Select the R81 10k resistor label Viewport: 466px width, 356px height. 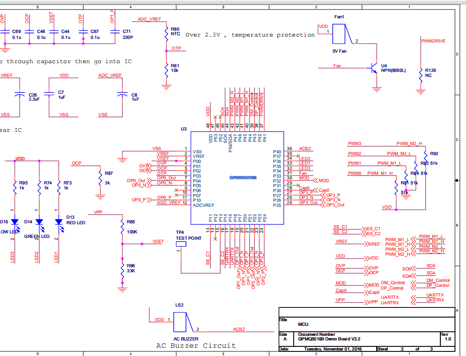(x=175, y=68)
